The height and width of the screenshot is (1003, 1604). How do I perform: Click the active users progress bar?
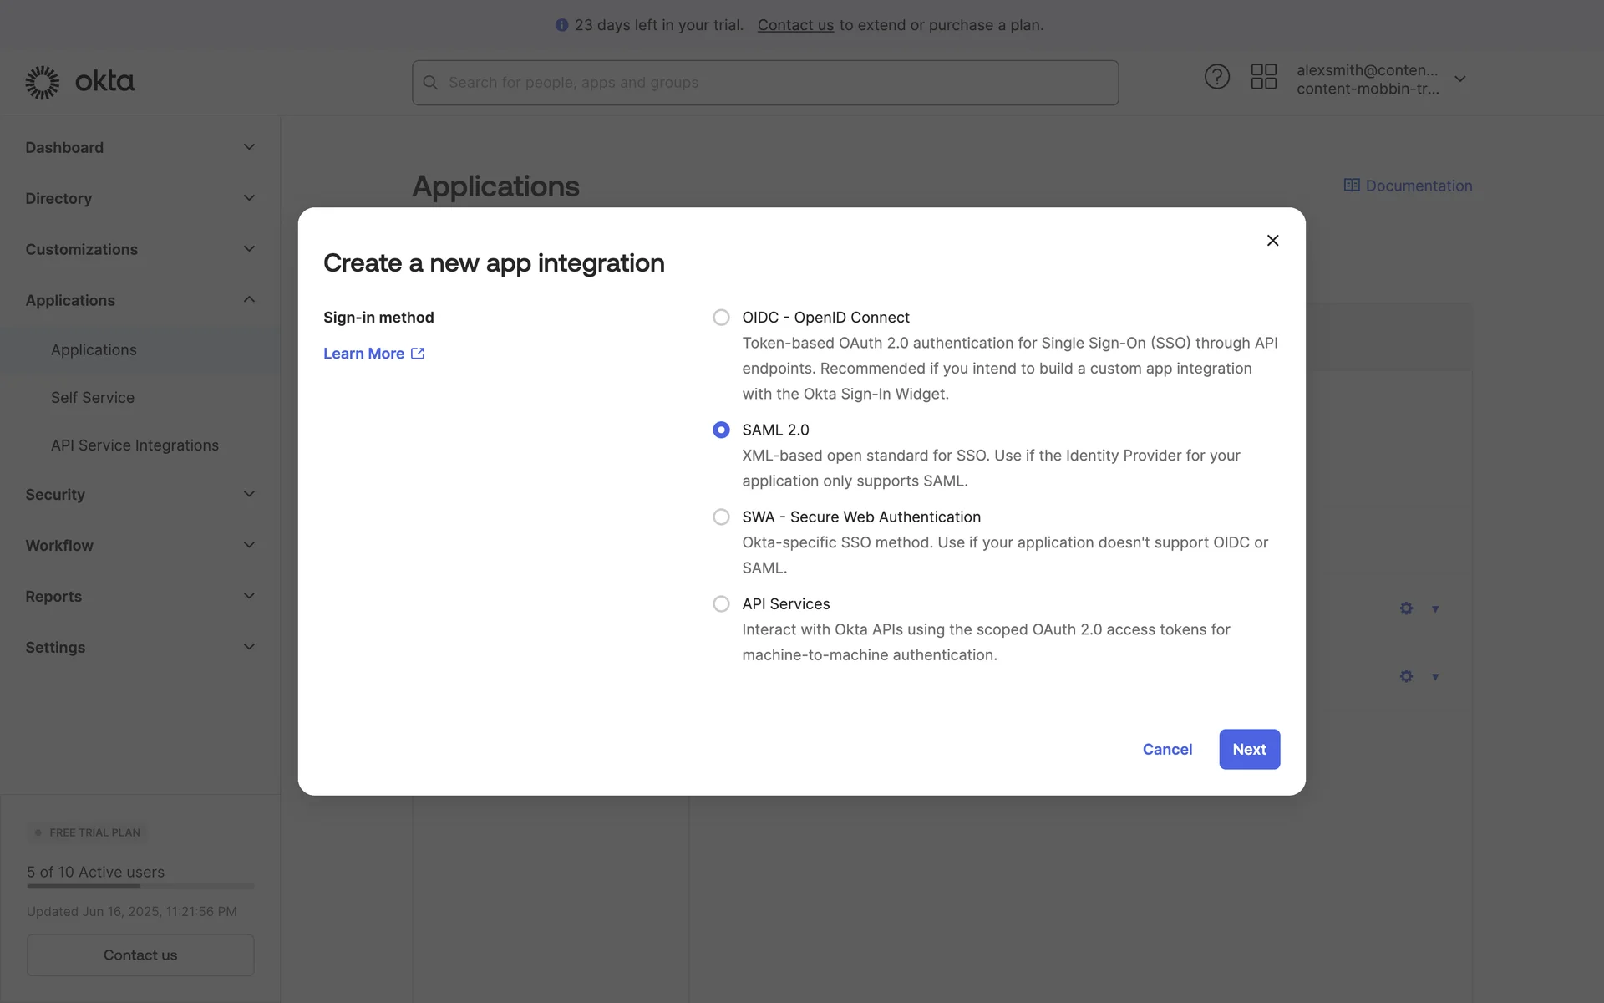click(x=140, y=886)
